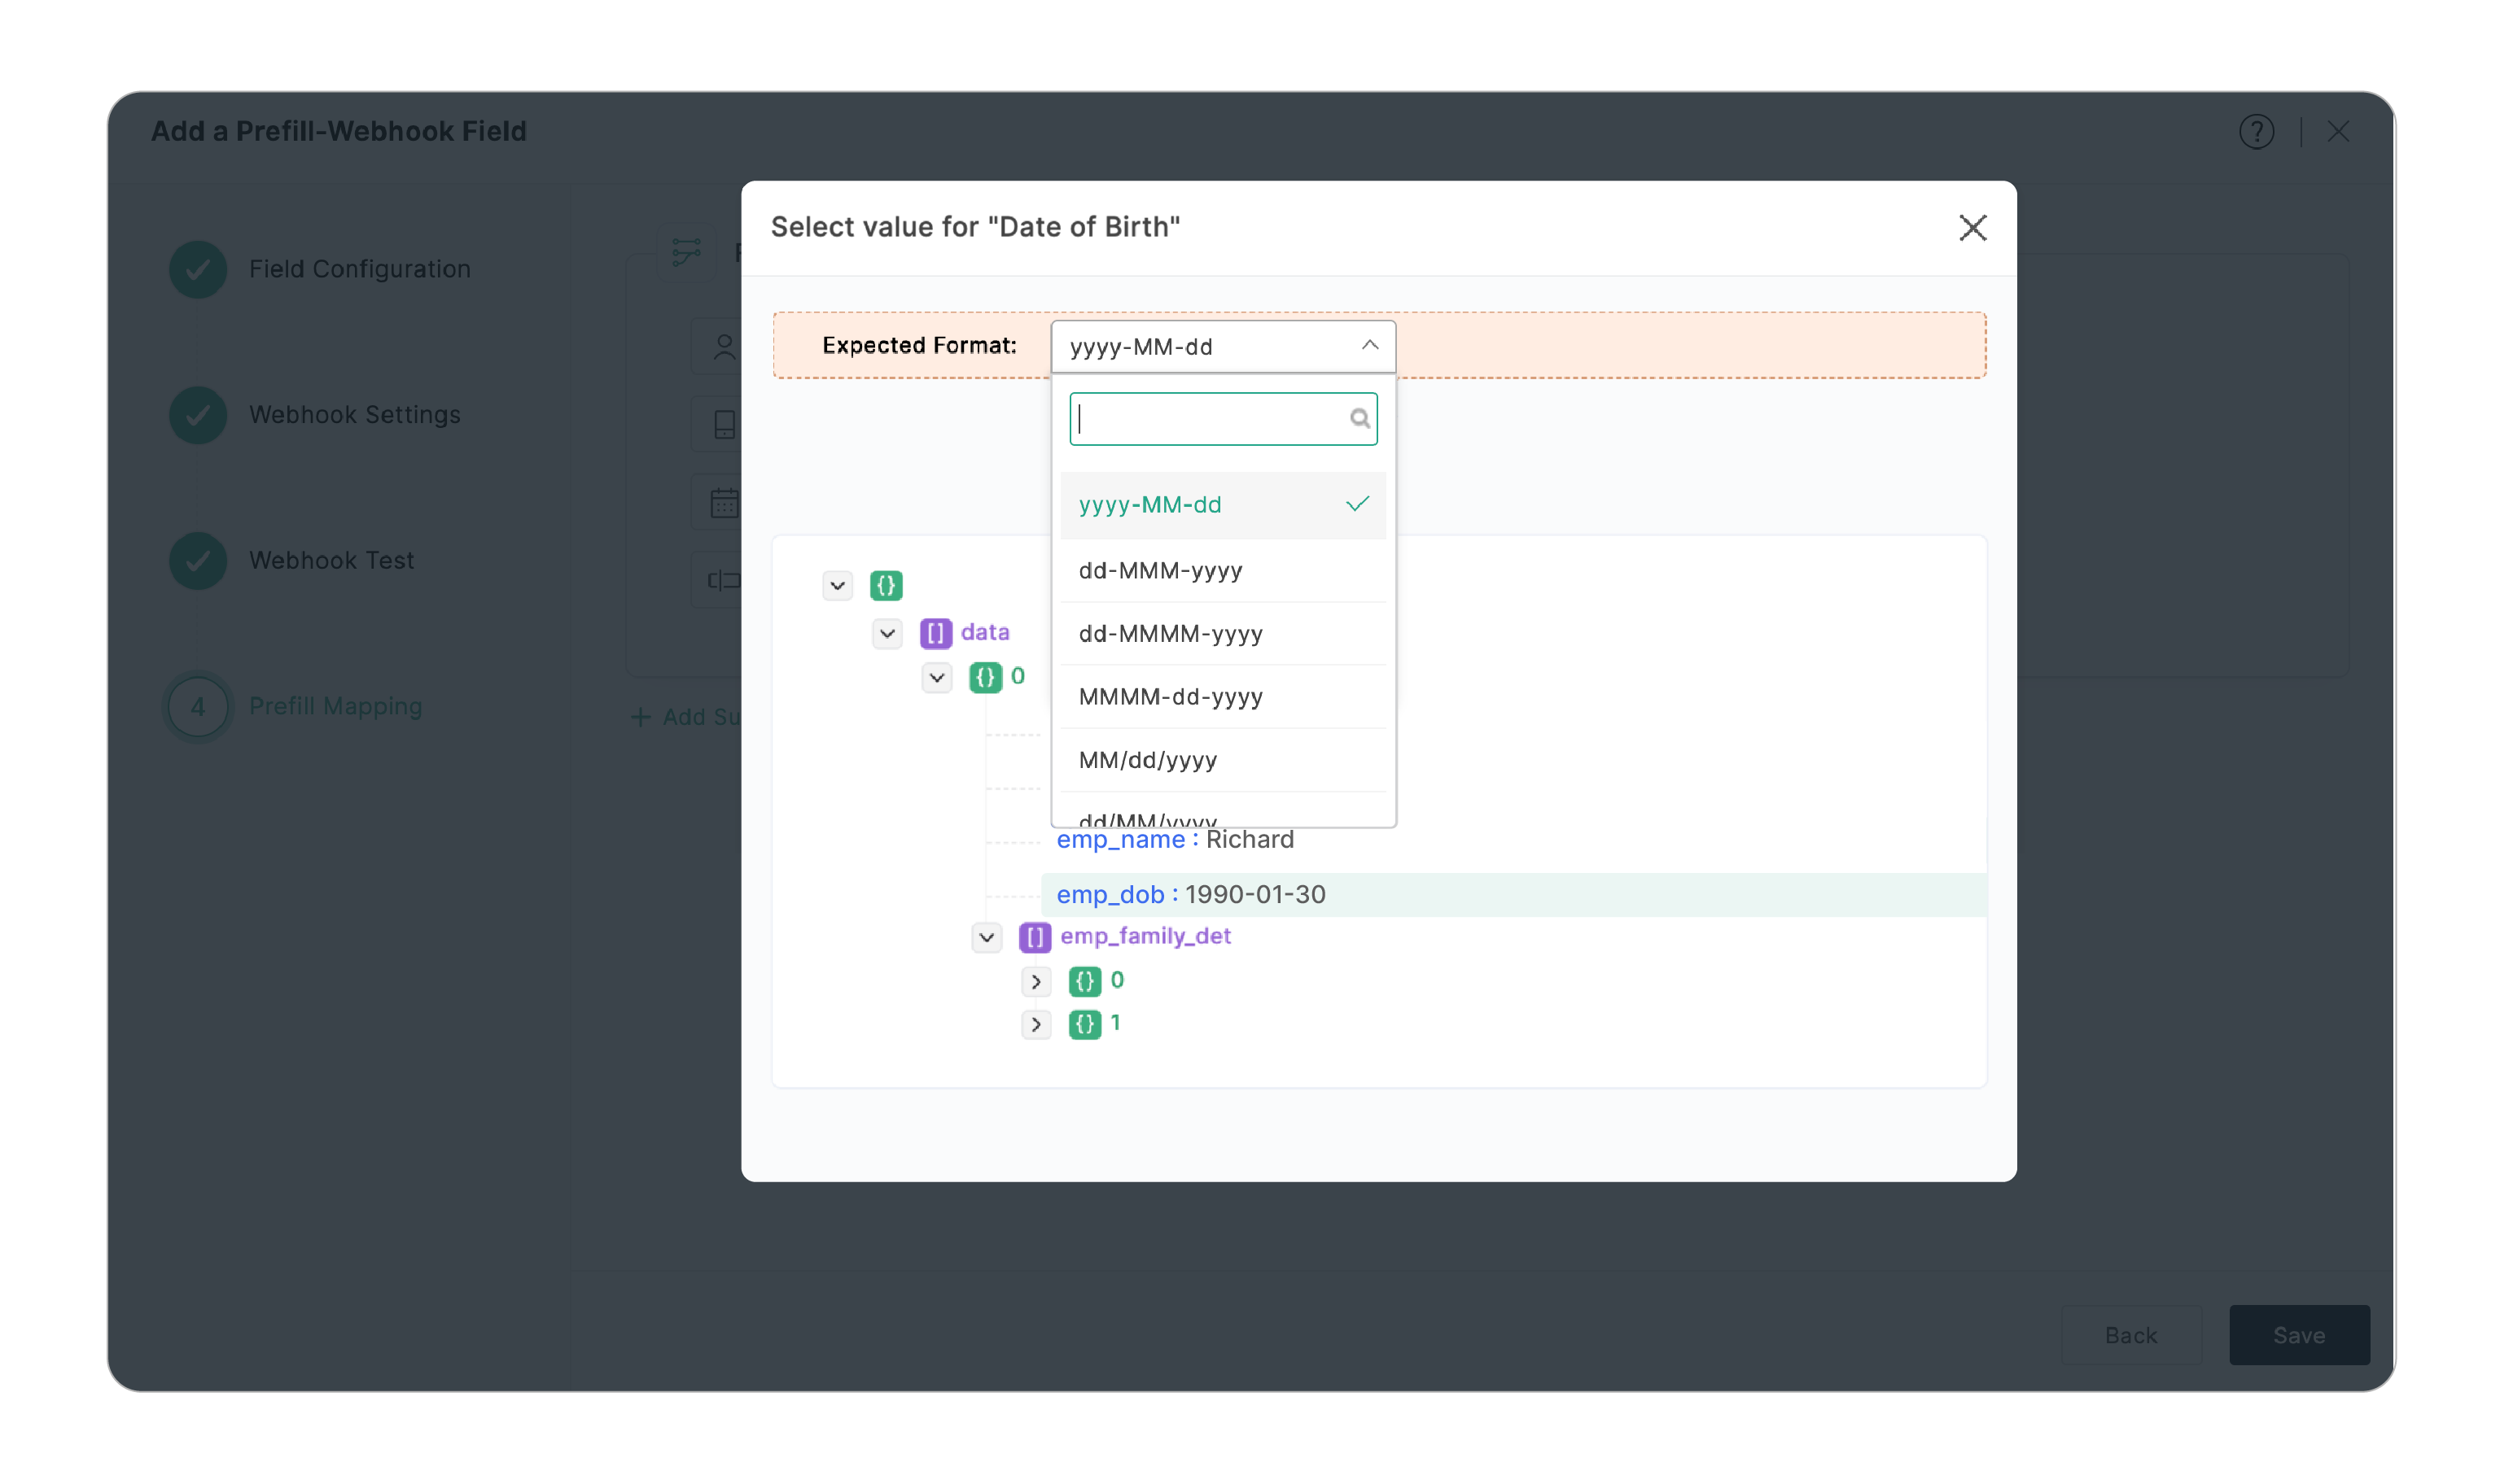Open the calendar field icon
This screenshot has width=2500, height=1484.
pos(723,501)
